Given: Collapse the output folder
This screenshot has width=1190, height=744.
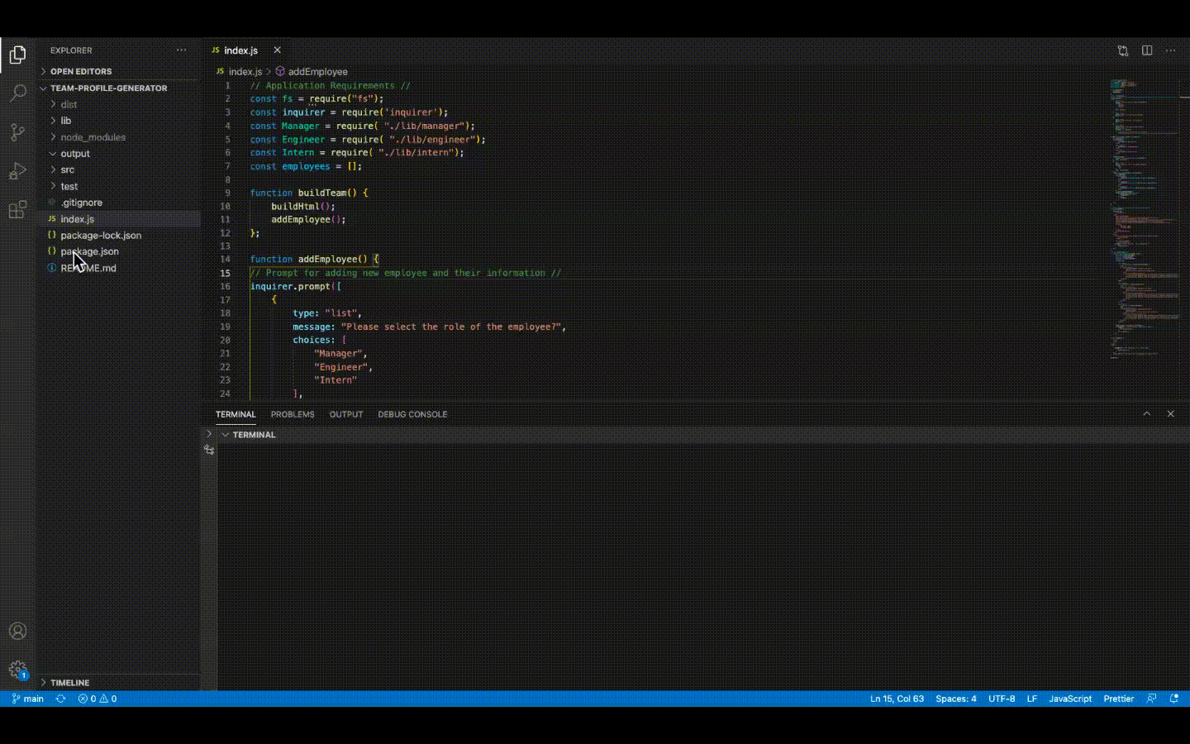Looking at the screenshot, I should (x=74, y=154).
